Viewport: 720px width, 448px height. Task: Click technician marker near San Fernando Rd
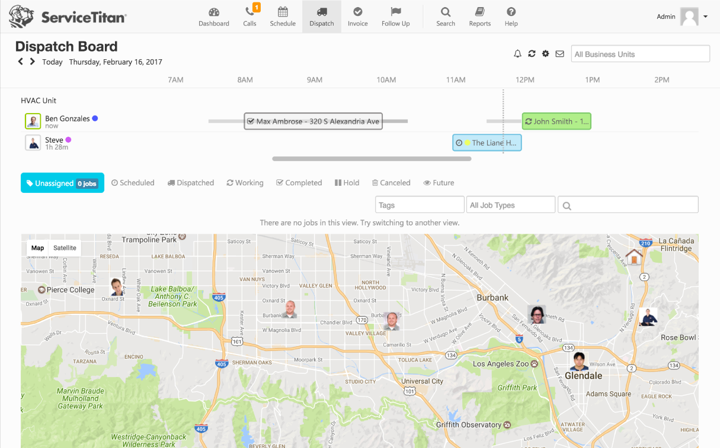(x=537, y=314)
